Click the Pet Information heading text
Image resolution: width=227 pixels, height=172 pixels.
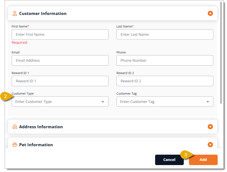[36, 145]
